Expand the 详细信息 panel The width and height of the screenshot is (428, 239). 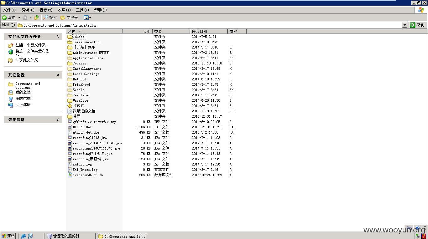coord(58,120)
